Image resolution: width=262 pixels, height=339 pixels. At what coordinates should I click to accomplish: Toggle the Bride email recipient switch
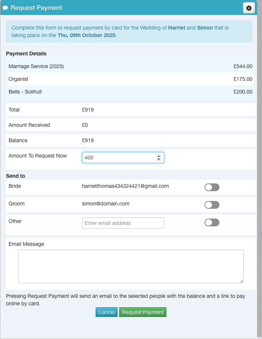pyautogui.click(x=212, y=187)
